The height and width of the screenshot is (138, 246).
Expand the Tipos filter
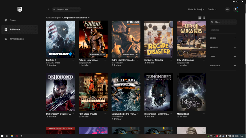223,56
